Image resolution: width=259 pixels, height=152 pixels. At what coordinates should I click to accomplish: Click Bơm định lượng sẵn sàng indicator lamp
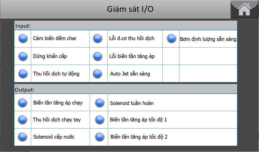(x=171, y=38)
